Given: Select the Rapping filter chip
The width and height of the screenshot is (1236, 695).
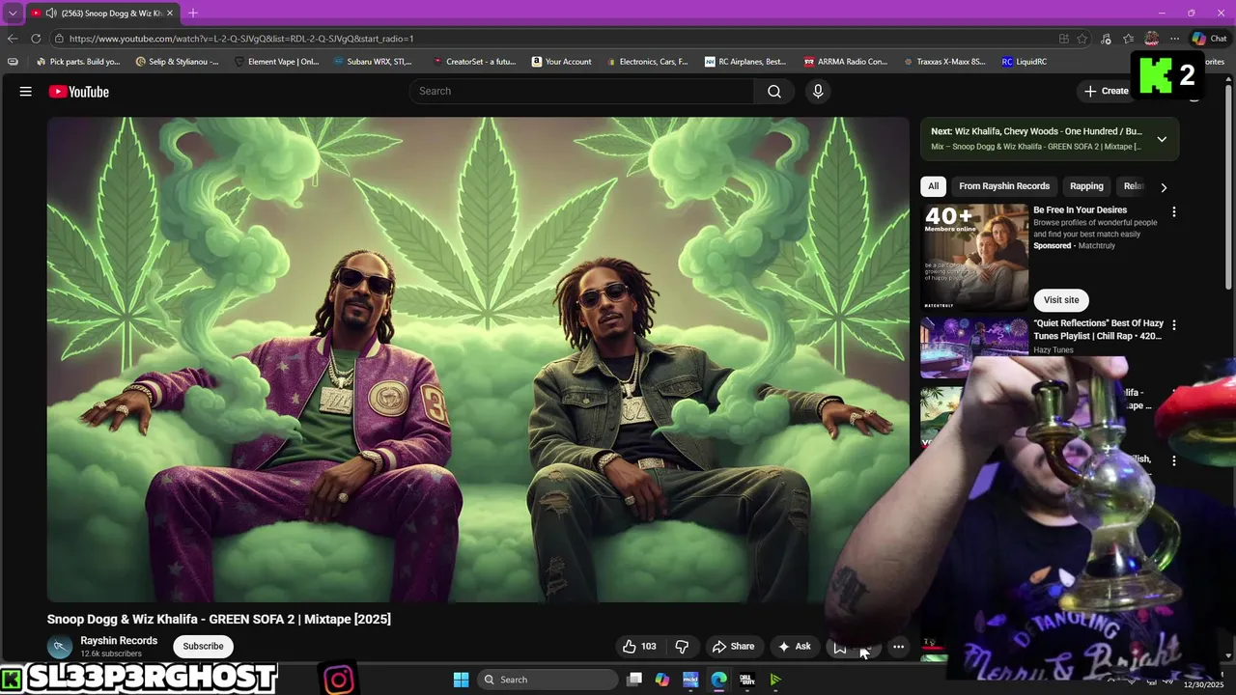Looking at the screenshot, I should click(1086, 186).
